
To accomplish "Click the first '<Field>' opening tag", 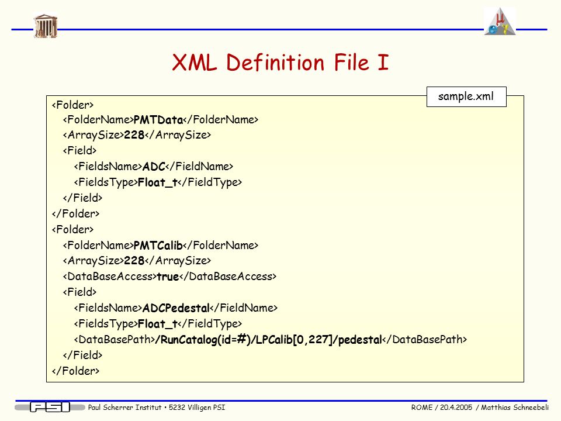I will [x=80, y=150].
